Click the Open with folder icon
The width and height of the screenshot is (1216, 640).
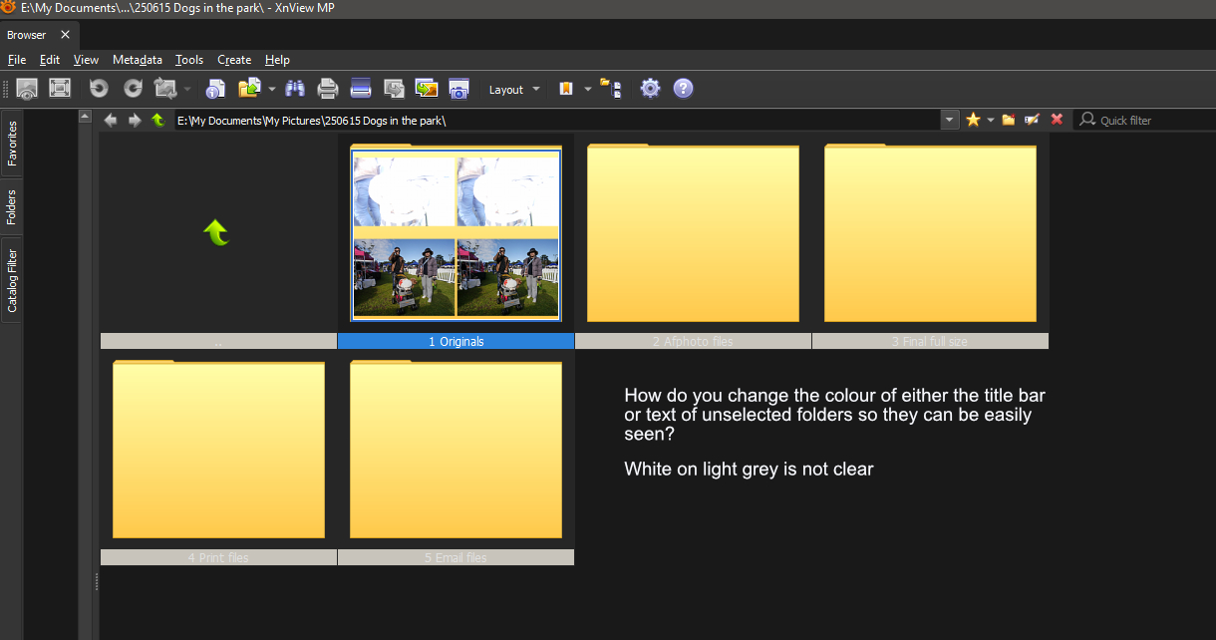(x=249, y=88)
